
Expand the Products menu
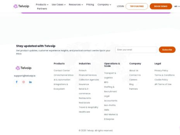click(42, 4)
